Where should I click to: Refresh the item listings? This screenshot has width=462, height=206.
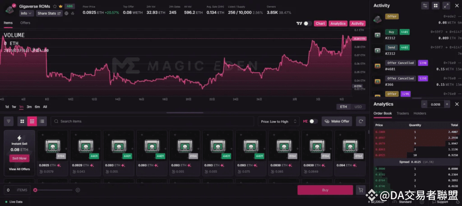(360, 122)
